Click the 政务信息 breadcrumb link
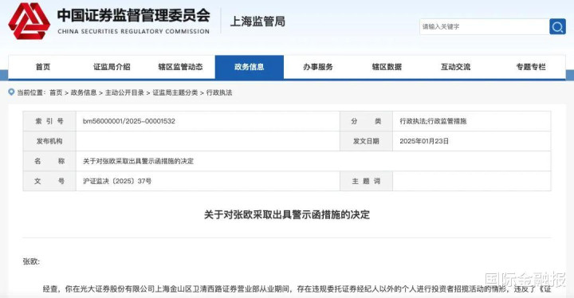 coord(84,92)
